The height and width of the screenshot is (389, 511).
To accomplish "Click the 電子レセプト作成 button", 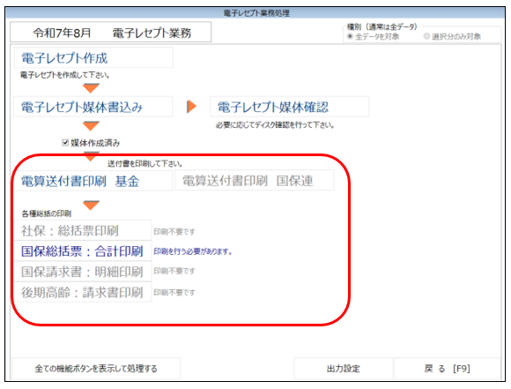I will pyautogui.click(x=93, y=57).
